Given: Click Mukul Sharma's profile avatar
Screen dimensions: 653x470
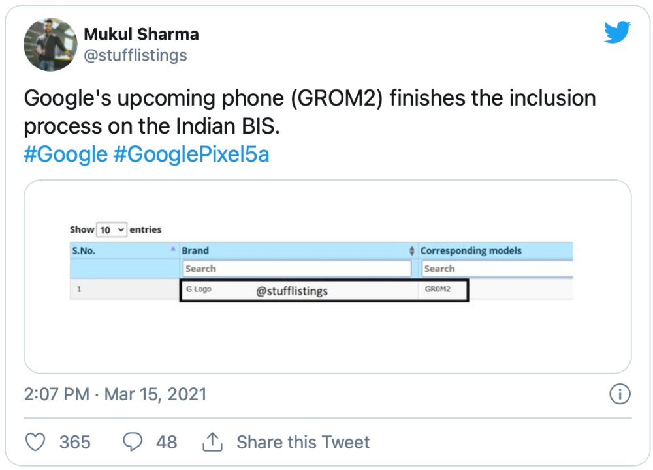Looking at the screenshot, I should pyautogui.click(x=51, y=44).
